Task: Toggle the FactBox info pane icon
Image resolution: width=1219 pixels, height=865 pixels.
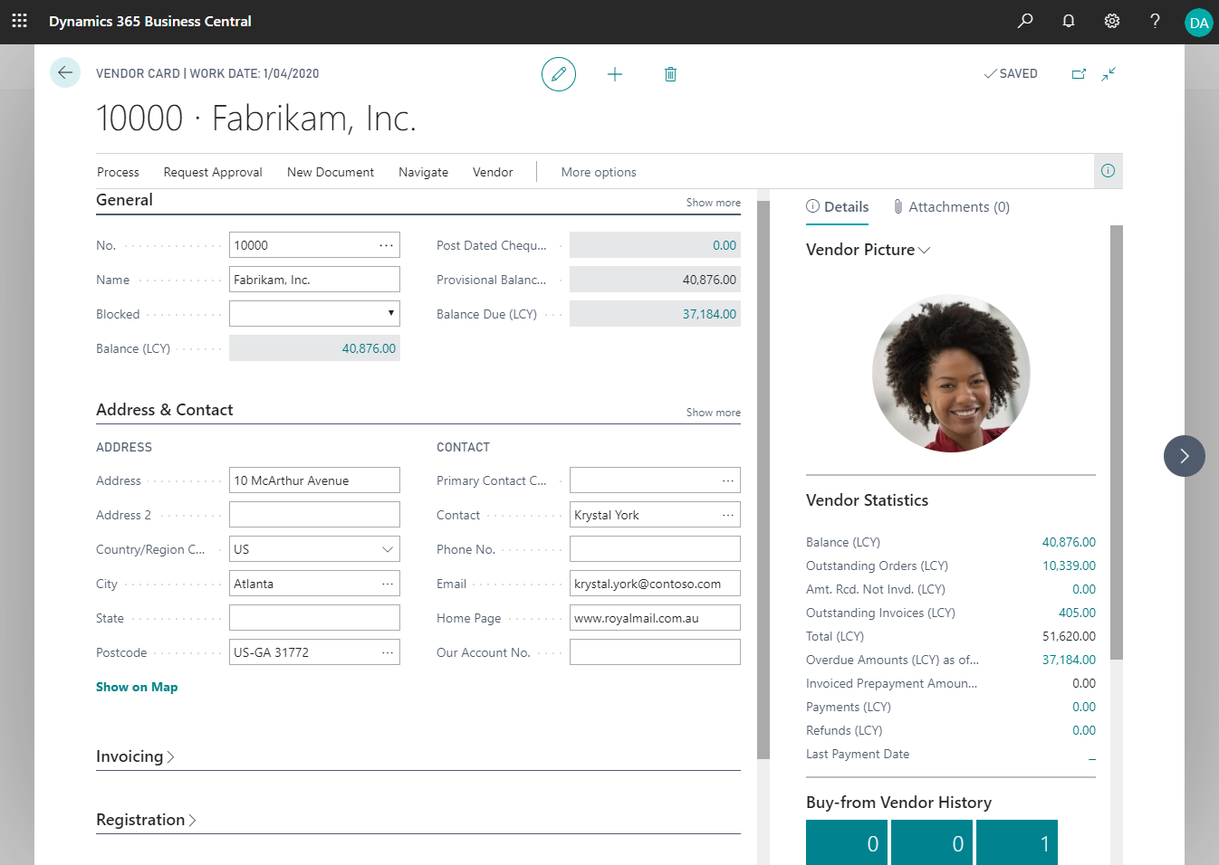Action: click(1108, 171)
